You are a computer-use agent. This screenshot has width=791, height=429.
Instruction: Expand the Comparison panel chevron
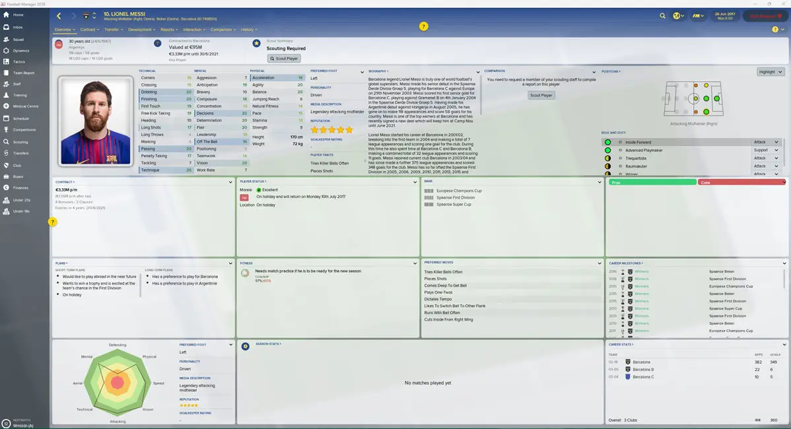594,72
